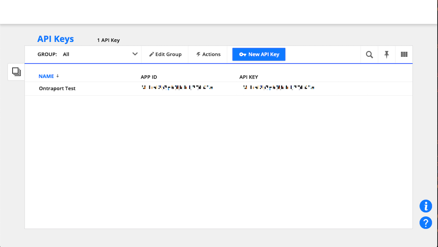The width and height of the screenshot is (438, 247).
Task: Open the Ontraport Test row
Action: (57, 89)
